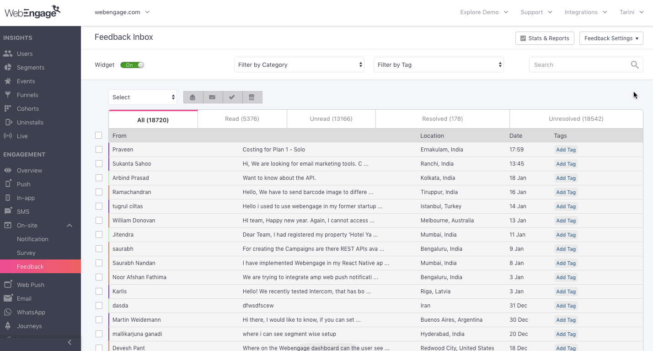Click the On-site window icon
Viewport: 653px width, 351px height.
pos(8,225)
